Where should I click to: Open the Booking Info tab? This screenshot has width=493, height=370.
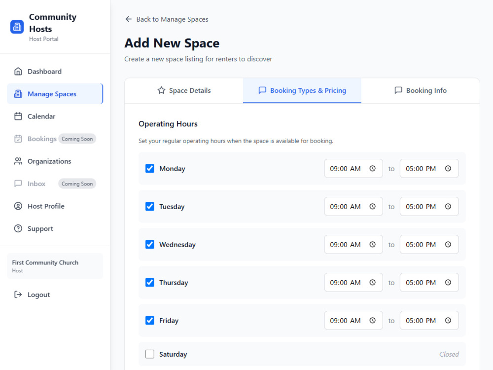click(x=421, y=91)
